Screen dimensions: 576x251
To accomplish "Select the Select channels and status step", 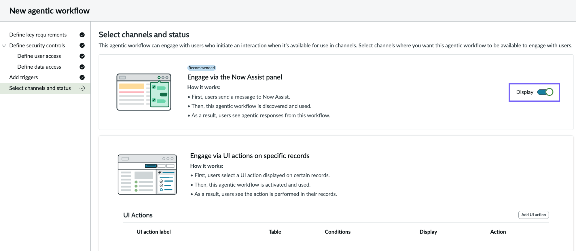I will click(x=45, y=88).
